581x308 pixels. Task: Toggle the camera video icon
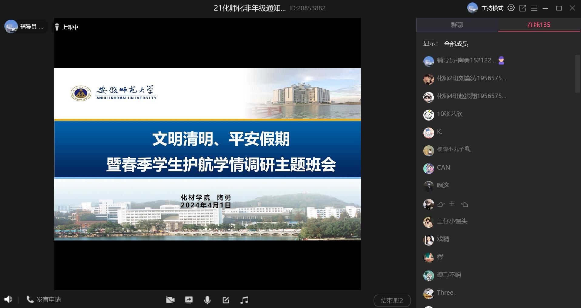pyautogui.click(x=170, y=300)
